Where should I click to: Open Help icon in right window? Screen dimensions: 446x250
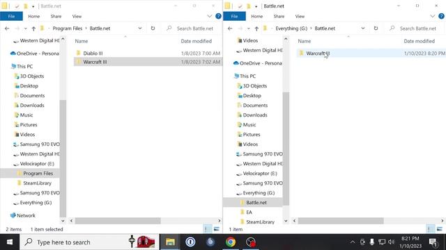(x=441, y=16)
